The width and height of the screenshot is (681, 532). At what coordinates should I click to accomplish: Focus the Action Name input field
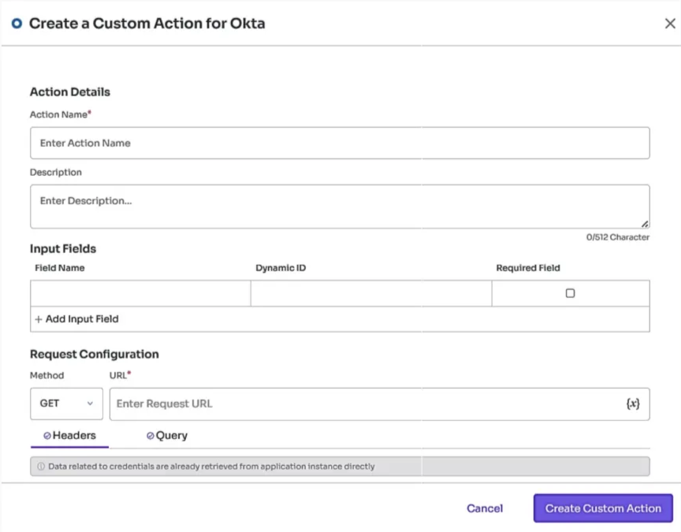click(x=340, y=143)
